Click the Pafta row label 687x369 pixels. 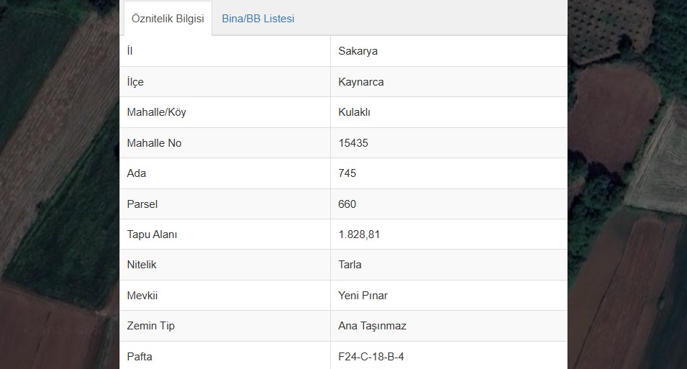(x=140, y=356)
